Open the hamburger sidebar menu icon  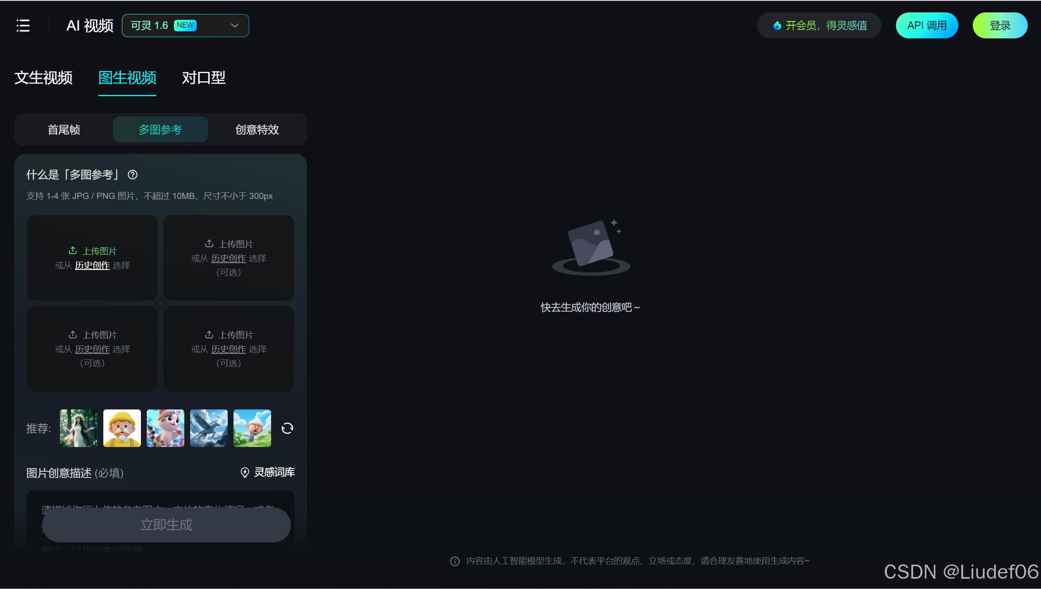tap(23, 26)
